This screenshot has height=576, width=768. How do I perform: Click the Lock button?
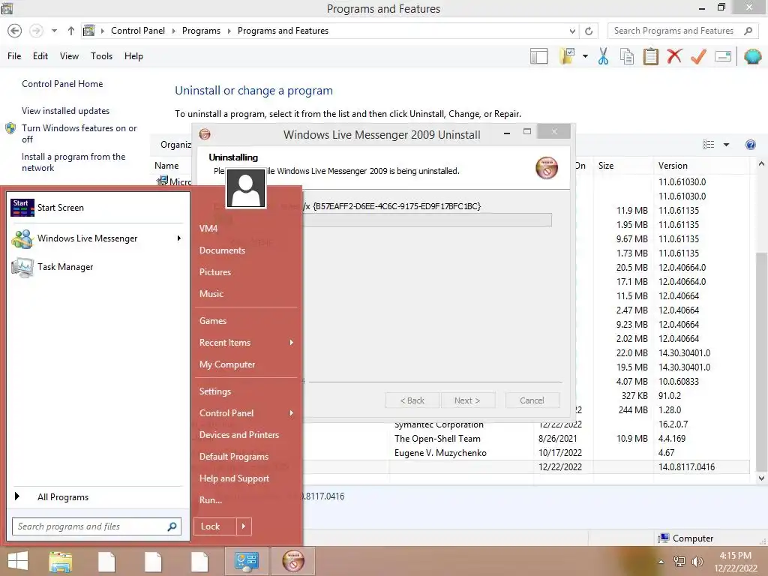pos(215,526)
